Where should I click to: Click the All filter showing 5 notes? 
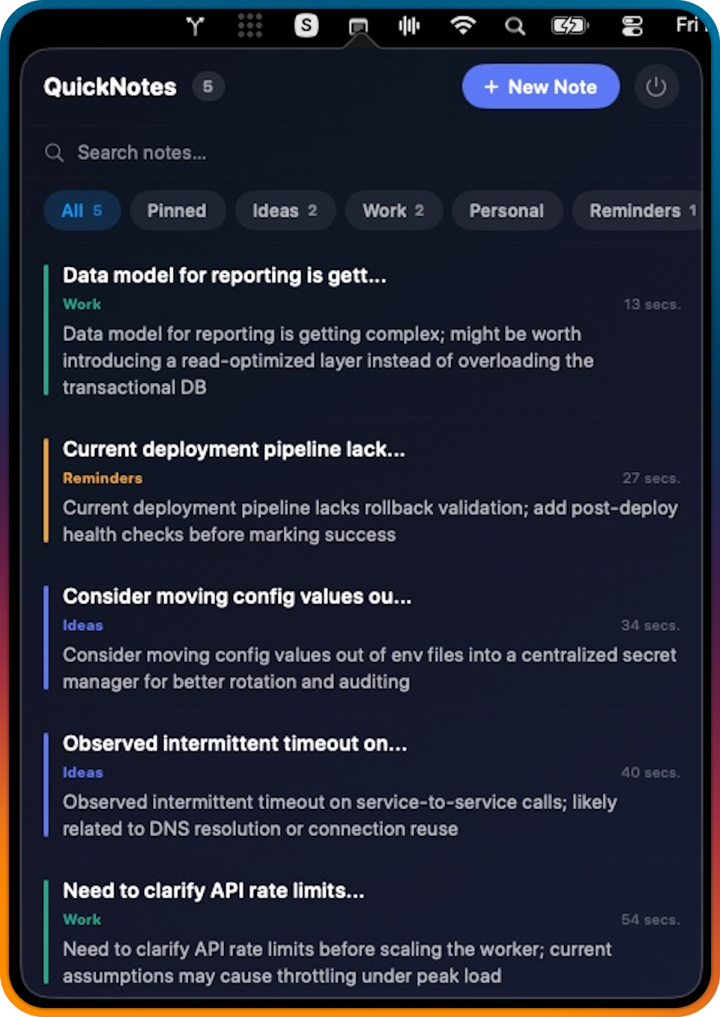click(82, 210)
